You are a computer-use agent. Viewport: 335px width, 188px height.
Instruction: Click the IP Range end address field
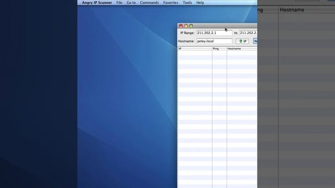248,33
